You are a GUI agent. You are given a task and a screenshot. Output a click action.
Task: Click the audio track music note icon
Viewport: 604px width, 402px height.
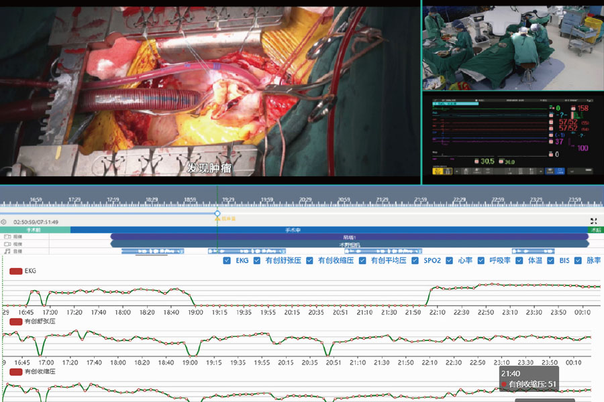(7, 251)
